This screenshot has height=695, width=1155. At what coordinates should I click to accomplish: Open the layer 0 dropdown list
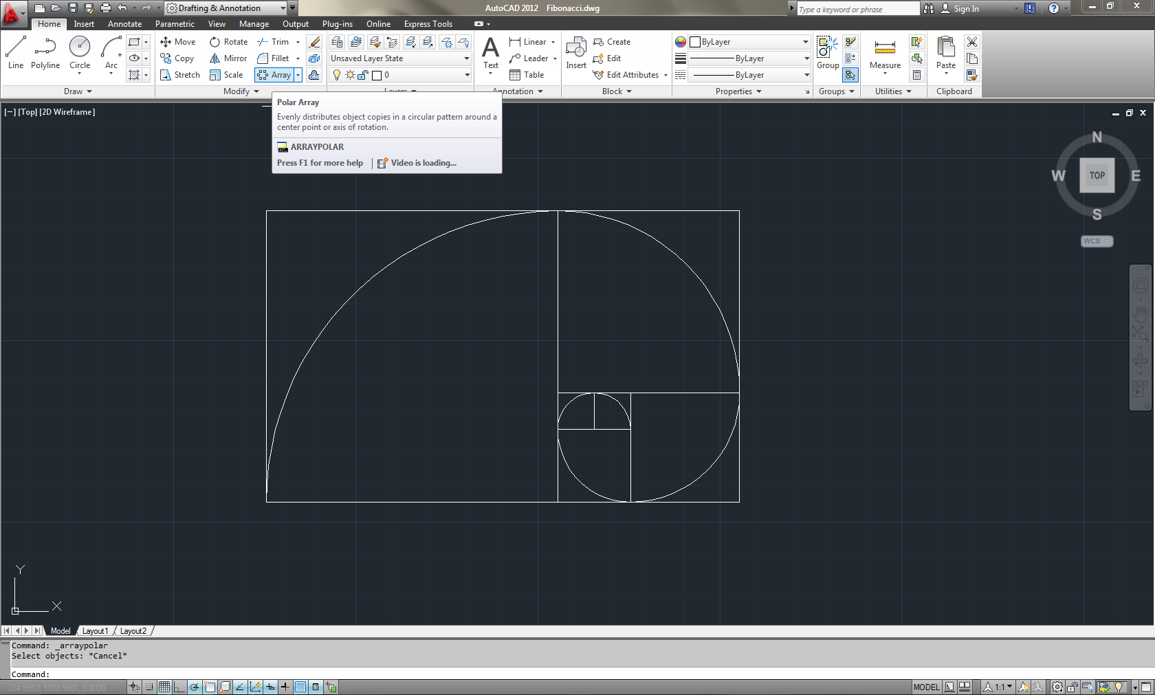point(467,75)
